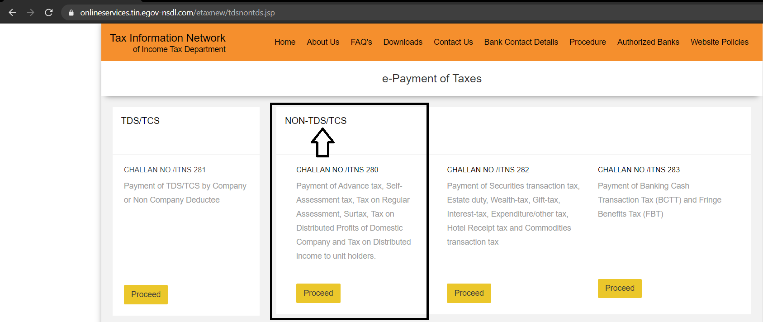Open the Home menu item
This screenshot has width=763, height=322.
(285, 42)
